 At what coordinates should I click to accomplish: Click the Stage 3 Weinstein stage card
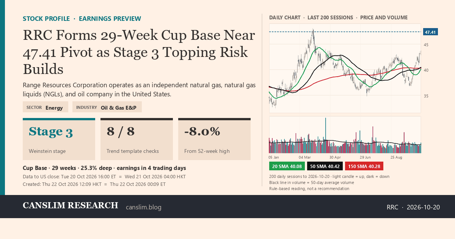(x=59, y=139)
